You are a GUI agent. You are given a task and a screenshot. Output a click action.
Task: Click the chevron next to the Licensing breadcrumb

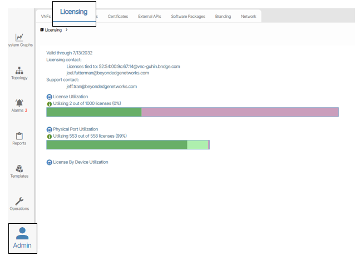point(67,30)
